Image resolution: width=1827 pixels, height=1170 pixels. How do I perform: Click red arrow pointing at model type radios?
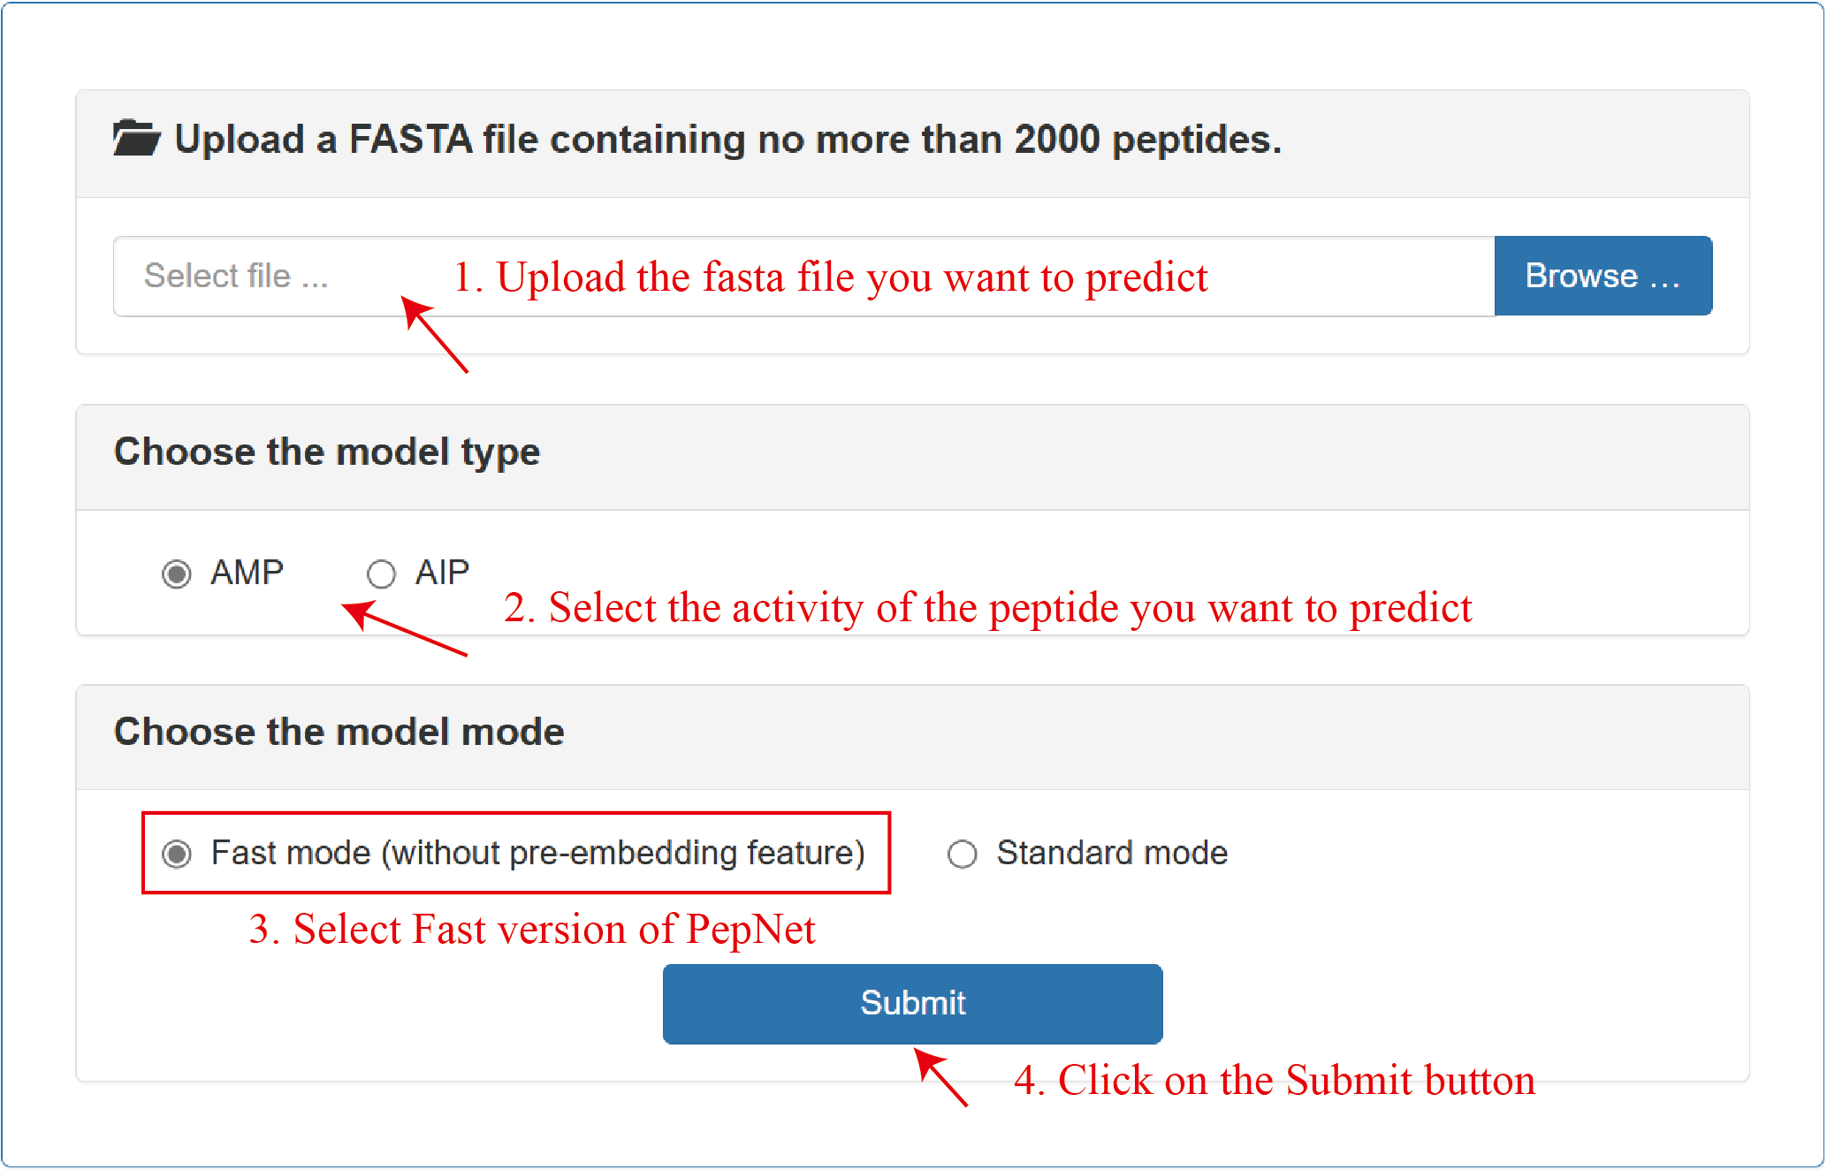[x=403, y=628]
